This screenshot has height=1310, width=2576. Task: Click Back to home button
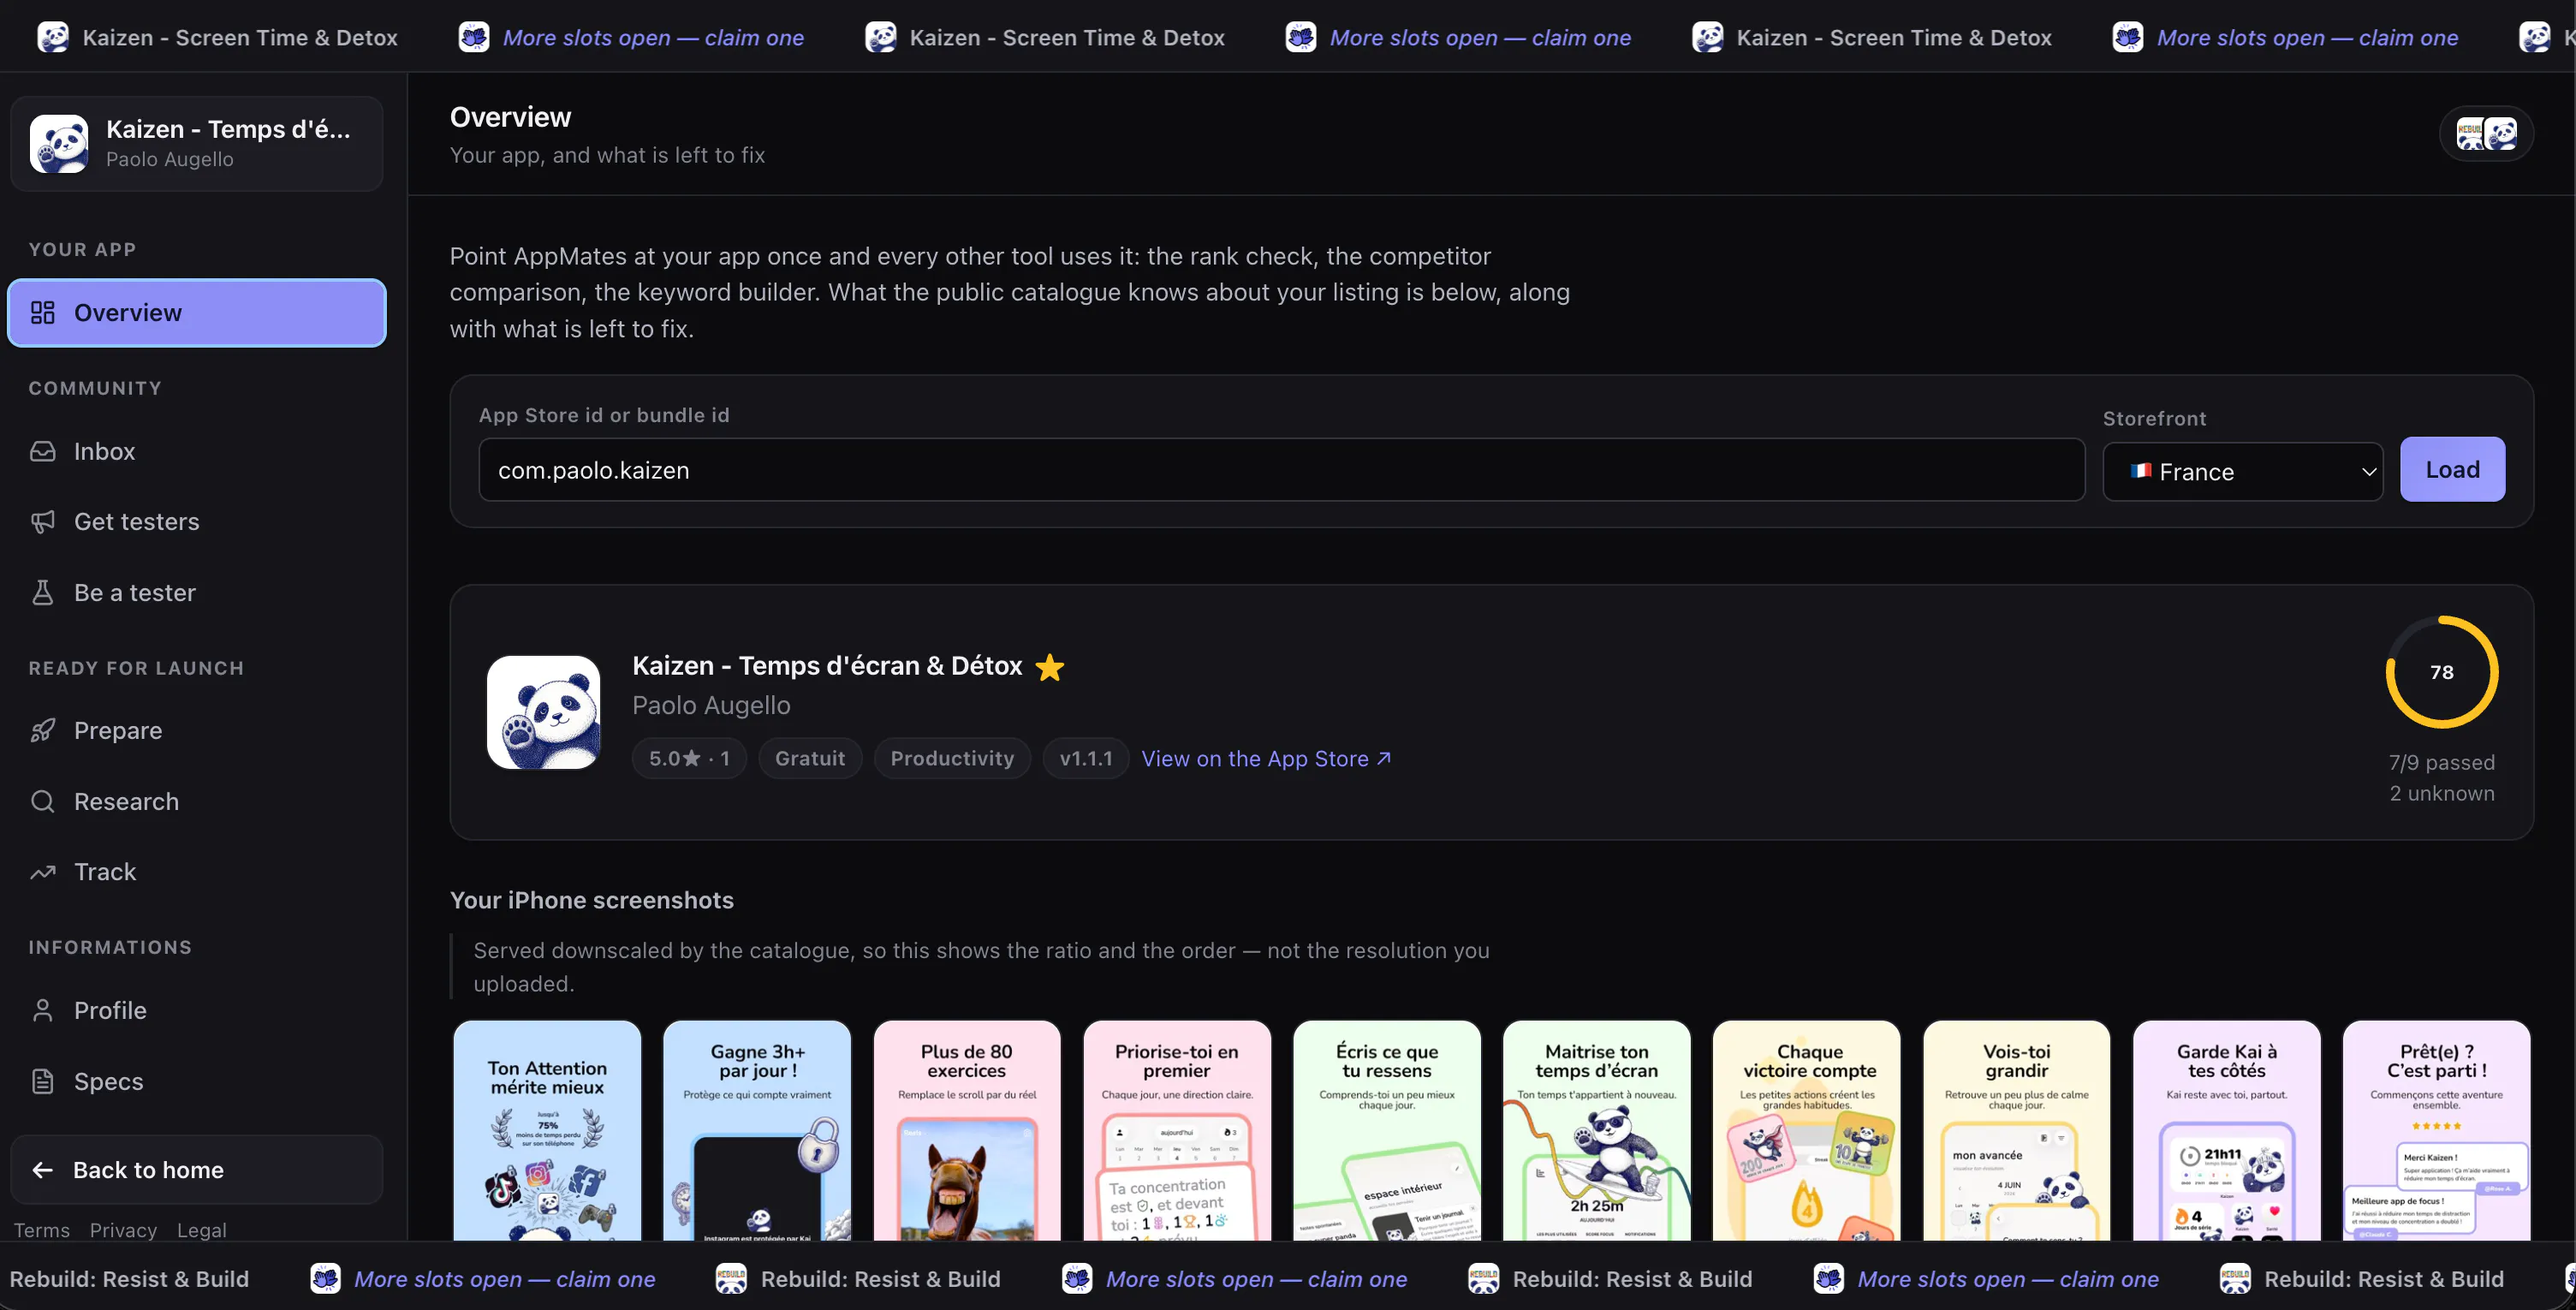[x=197, y=1170]
